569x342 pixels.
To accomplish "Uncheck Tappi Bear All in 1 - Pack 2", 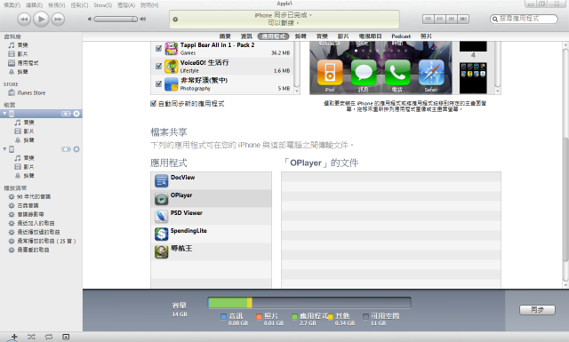I will tap(158, 48).
